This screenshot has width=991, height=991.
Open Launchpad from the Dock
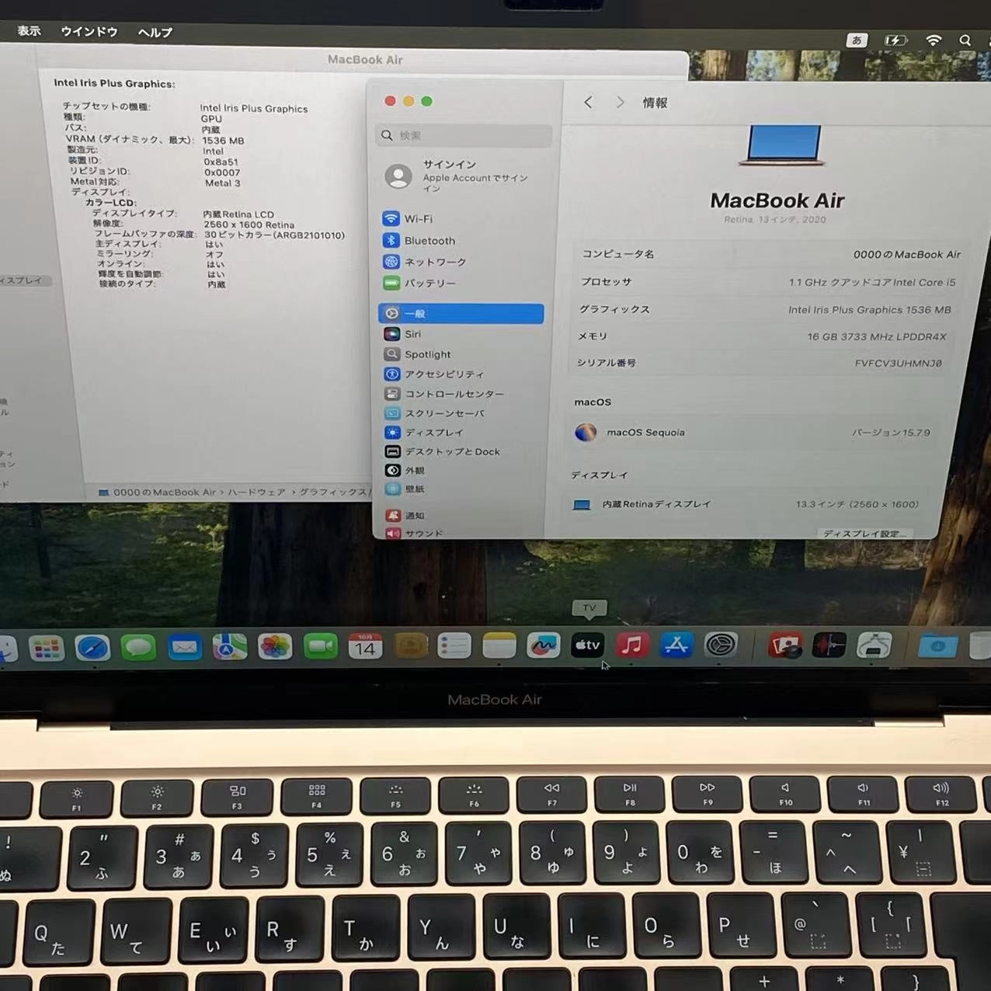46,648
